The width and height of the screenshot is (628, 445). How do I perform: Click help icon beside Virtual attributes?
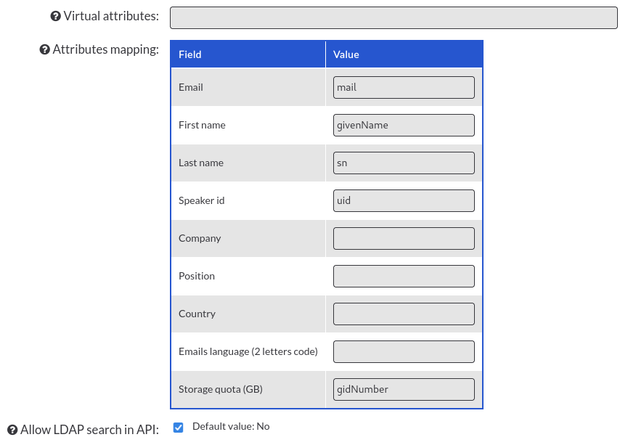tap(55, 16)
